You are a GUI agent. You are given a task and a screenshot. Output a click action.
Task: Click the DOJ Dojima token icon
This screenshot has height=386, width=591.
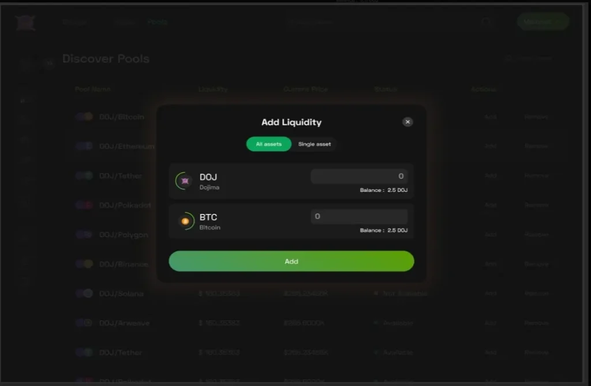coord(185,181)
